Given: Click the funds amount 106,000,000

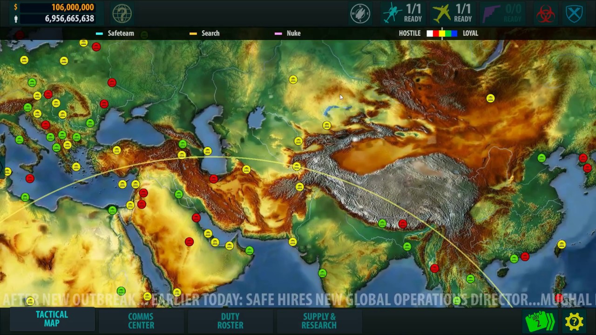Looking at the screenshot, I should 73,7.
